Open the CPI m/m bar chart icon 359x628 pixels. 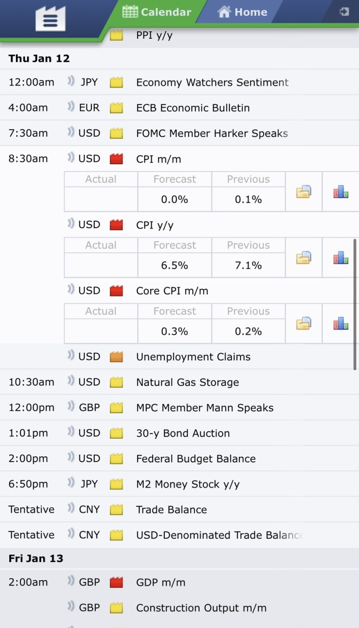pyautogui.click(x=341, y=192)
